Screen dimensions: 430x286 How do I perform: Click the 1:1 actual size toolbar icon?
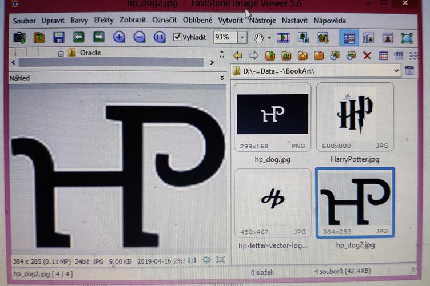point(160,37)
